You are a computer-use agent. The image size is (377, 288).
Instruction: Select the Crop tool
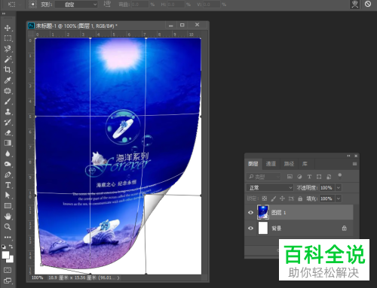(8, 70)
